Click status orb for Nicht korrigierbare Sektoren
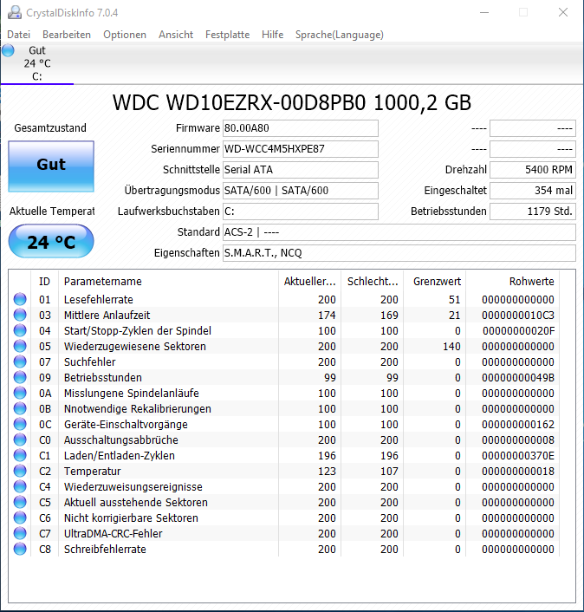 [x=20, y=518]
